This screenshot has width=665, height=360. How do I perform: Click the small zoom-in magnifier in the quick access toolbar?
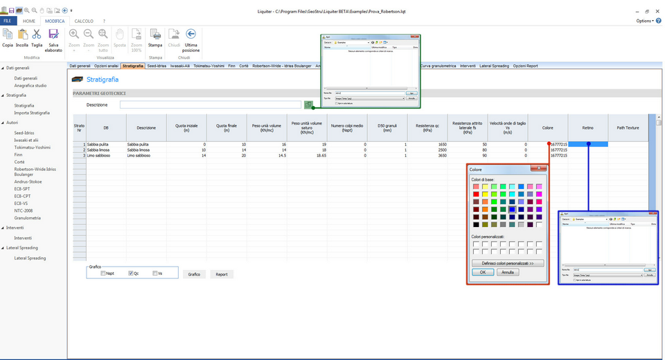point(27,10)
